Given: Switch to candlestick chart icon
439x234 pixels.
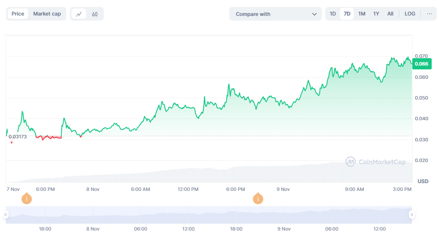Looking at the screenshot, I should 95,14.
